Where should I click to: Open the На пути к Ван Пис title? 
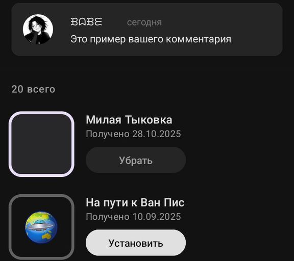pos(135,202)
